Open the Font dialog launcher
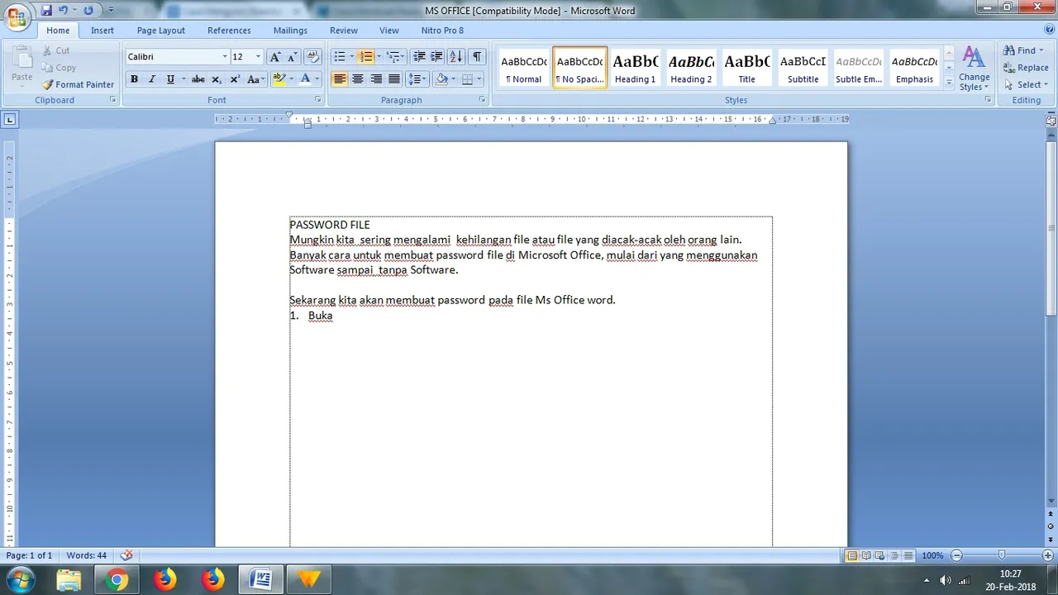The width and height of the screenshot is (1058, 595). (318, 100)
